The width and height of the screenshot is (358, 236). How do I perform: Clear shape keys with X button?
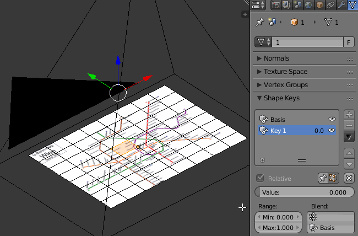349,178
